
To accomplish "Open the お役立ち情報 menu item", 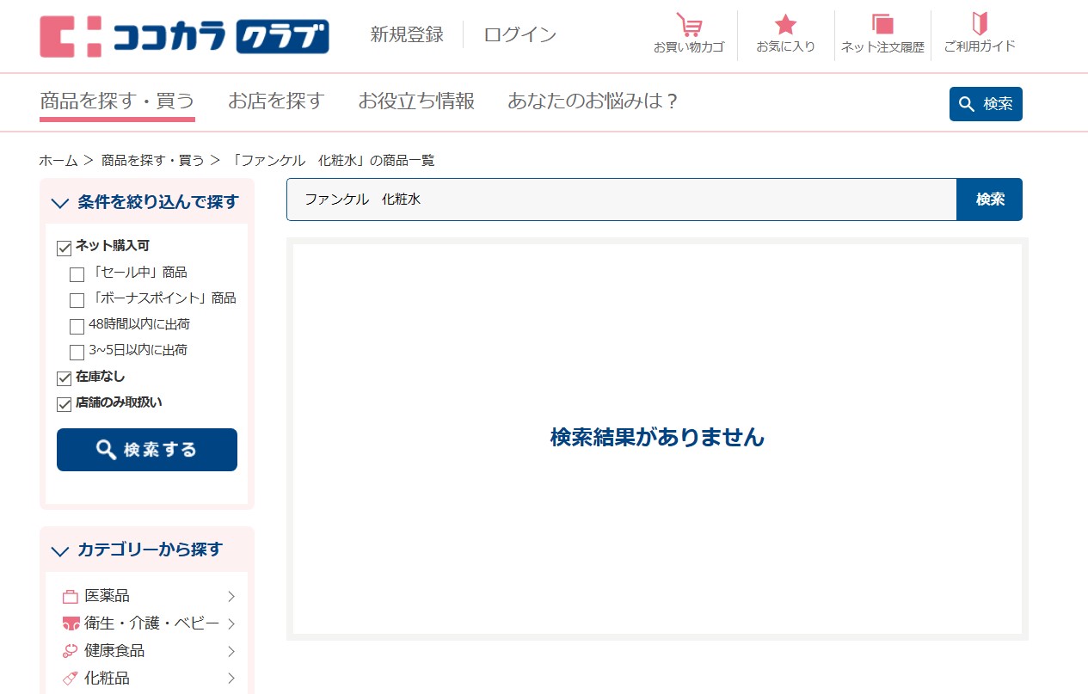I will pyautogui.click(x=416, y=101).
